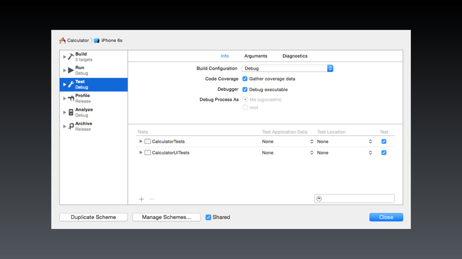Click the Test Location column header

pyautogui.click(x=331, y=132)
